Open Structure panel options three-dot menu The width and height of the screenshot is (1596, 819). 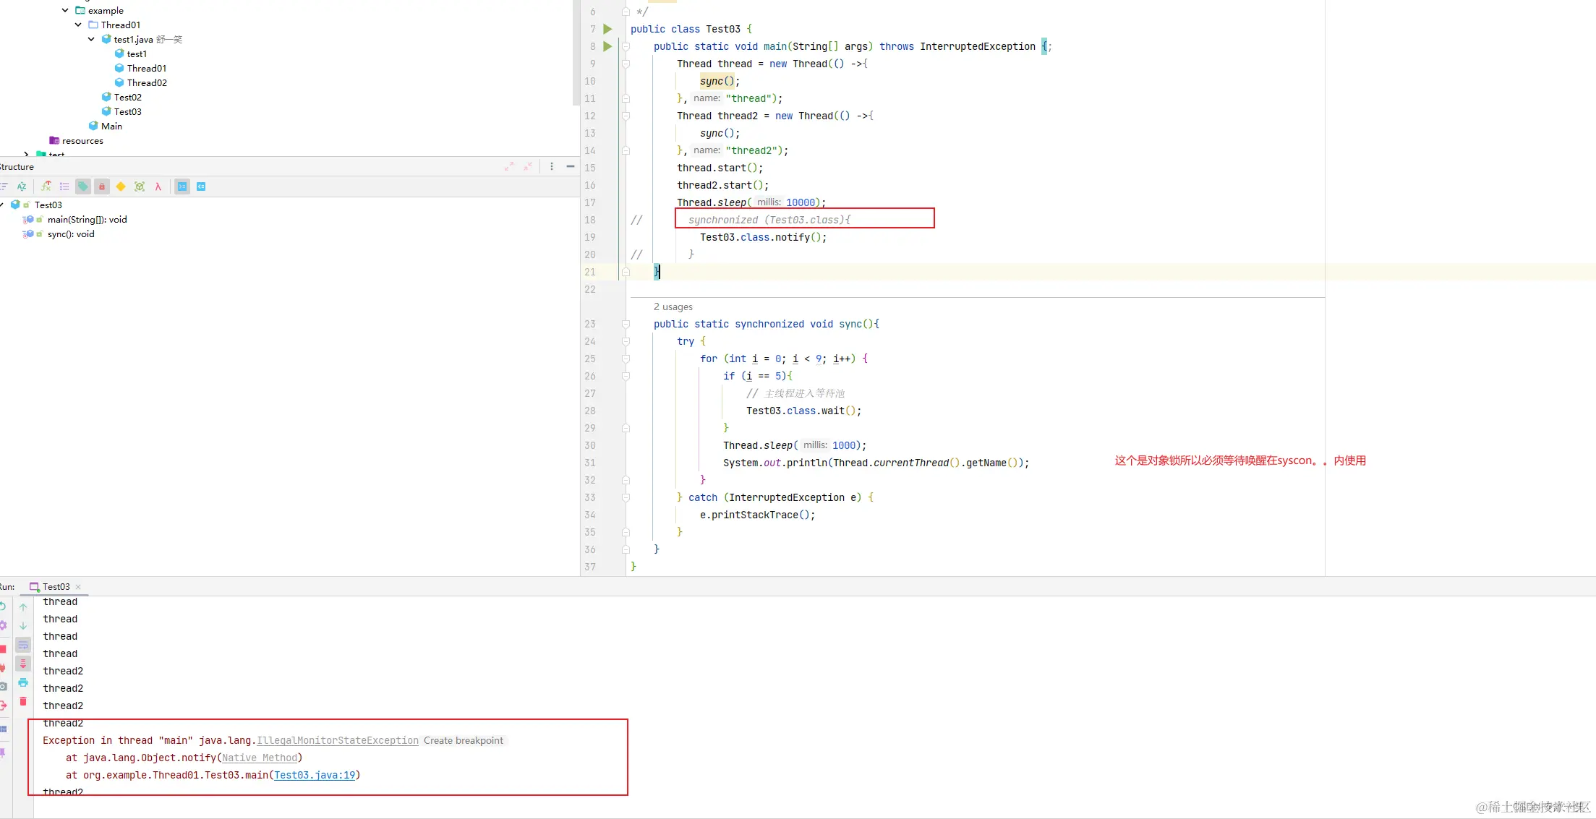(552, 166)
